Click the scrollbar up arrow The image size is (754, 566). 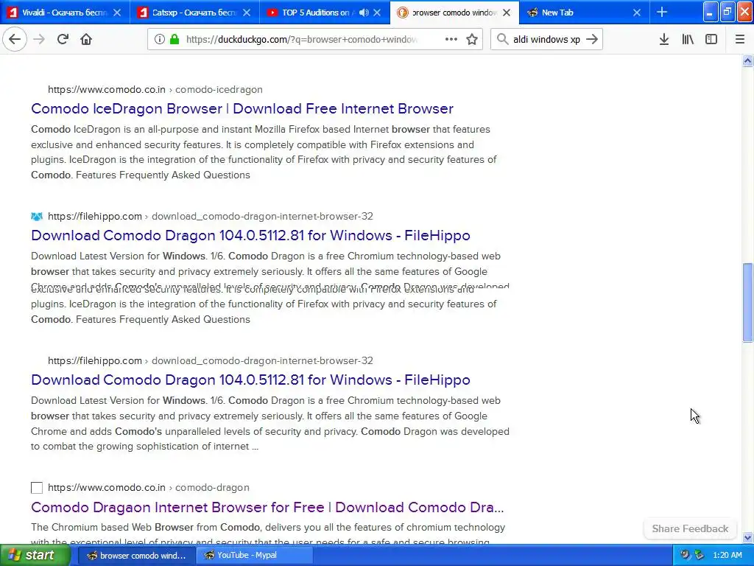(747, 60)
